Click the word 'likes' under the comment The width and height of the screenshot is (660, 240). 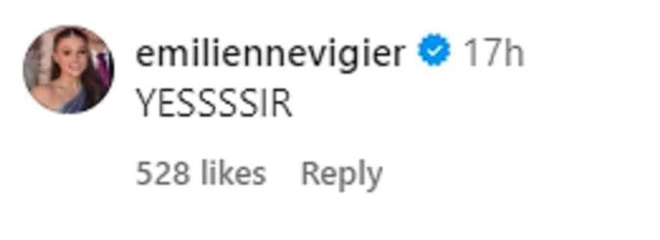[233, 174]
